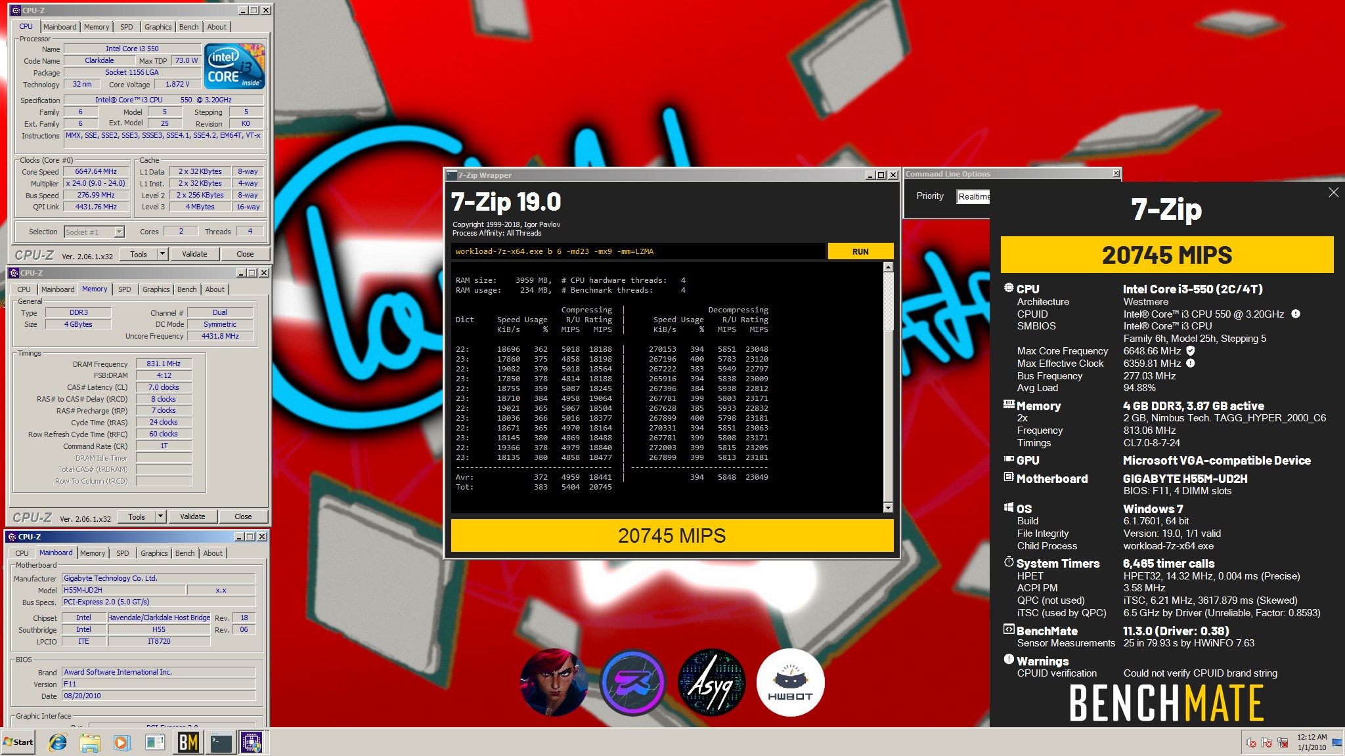Click Close in the Memory CPU-Z window
The image size is (1345, 756).
point(243,516)
